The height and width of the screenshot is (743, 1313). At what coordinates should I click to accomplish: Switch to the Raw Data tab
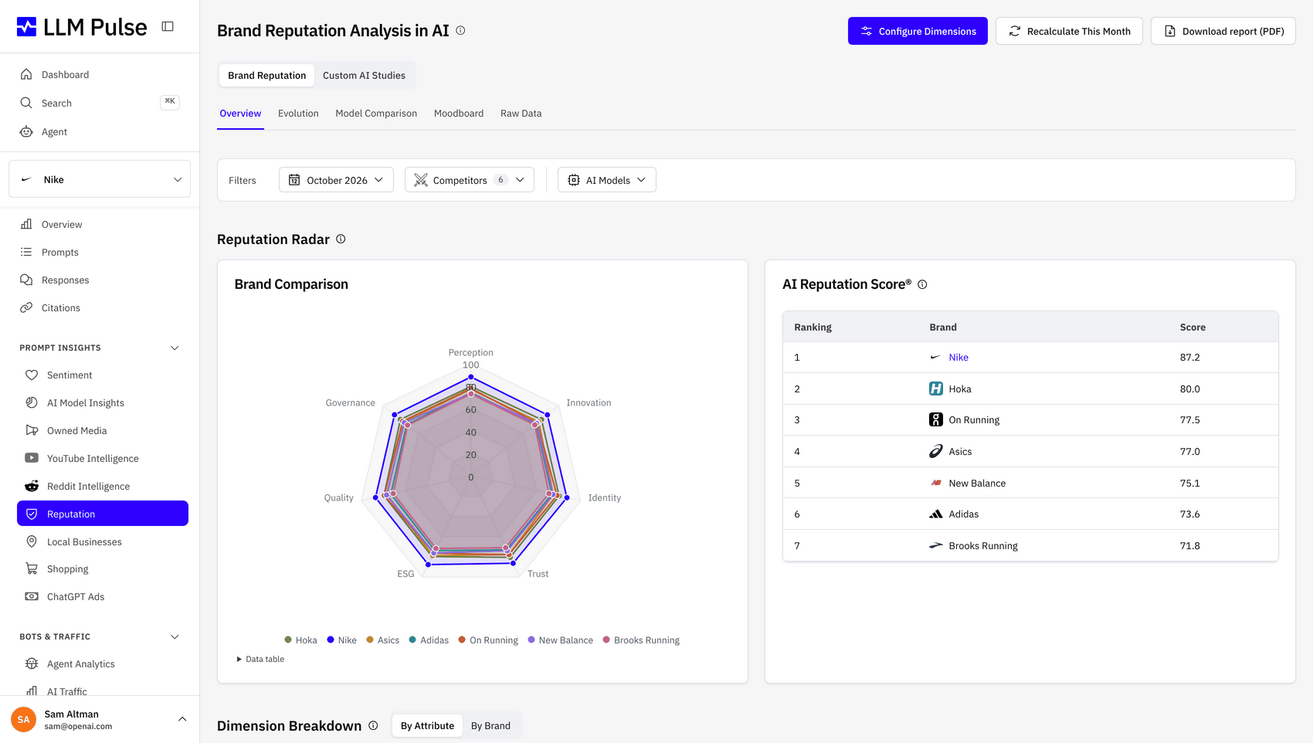tap(521, 114)
